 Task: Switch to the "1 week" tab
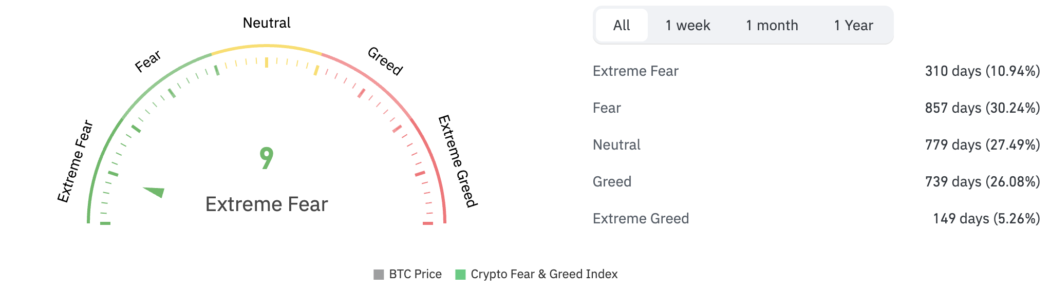pyautogui.click(x=687, y=26)
